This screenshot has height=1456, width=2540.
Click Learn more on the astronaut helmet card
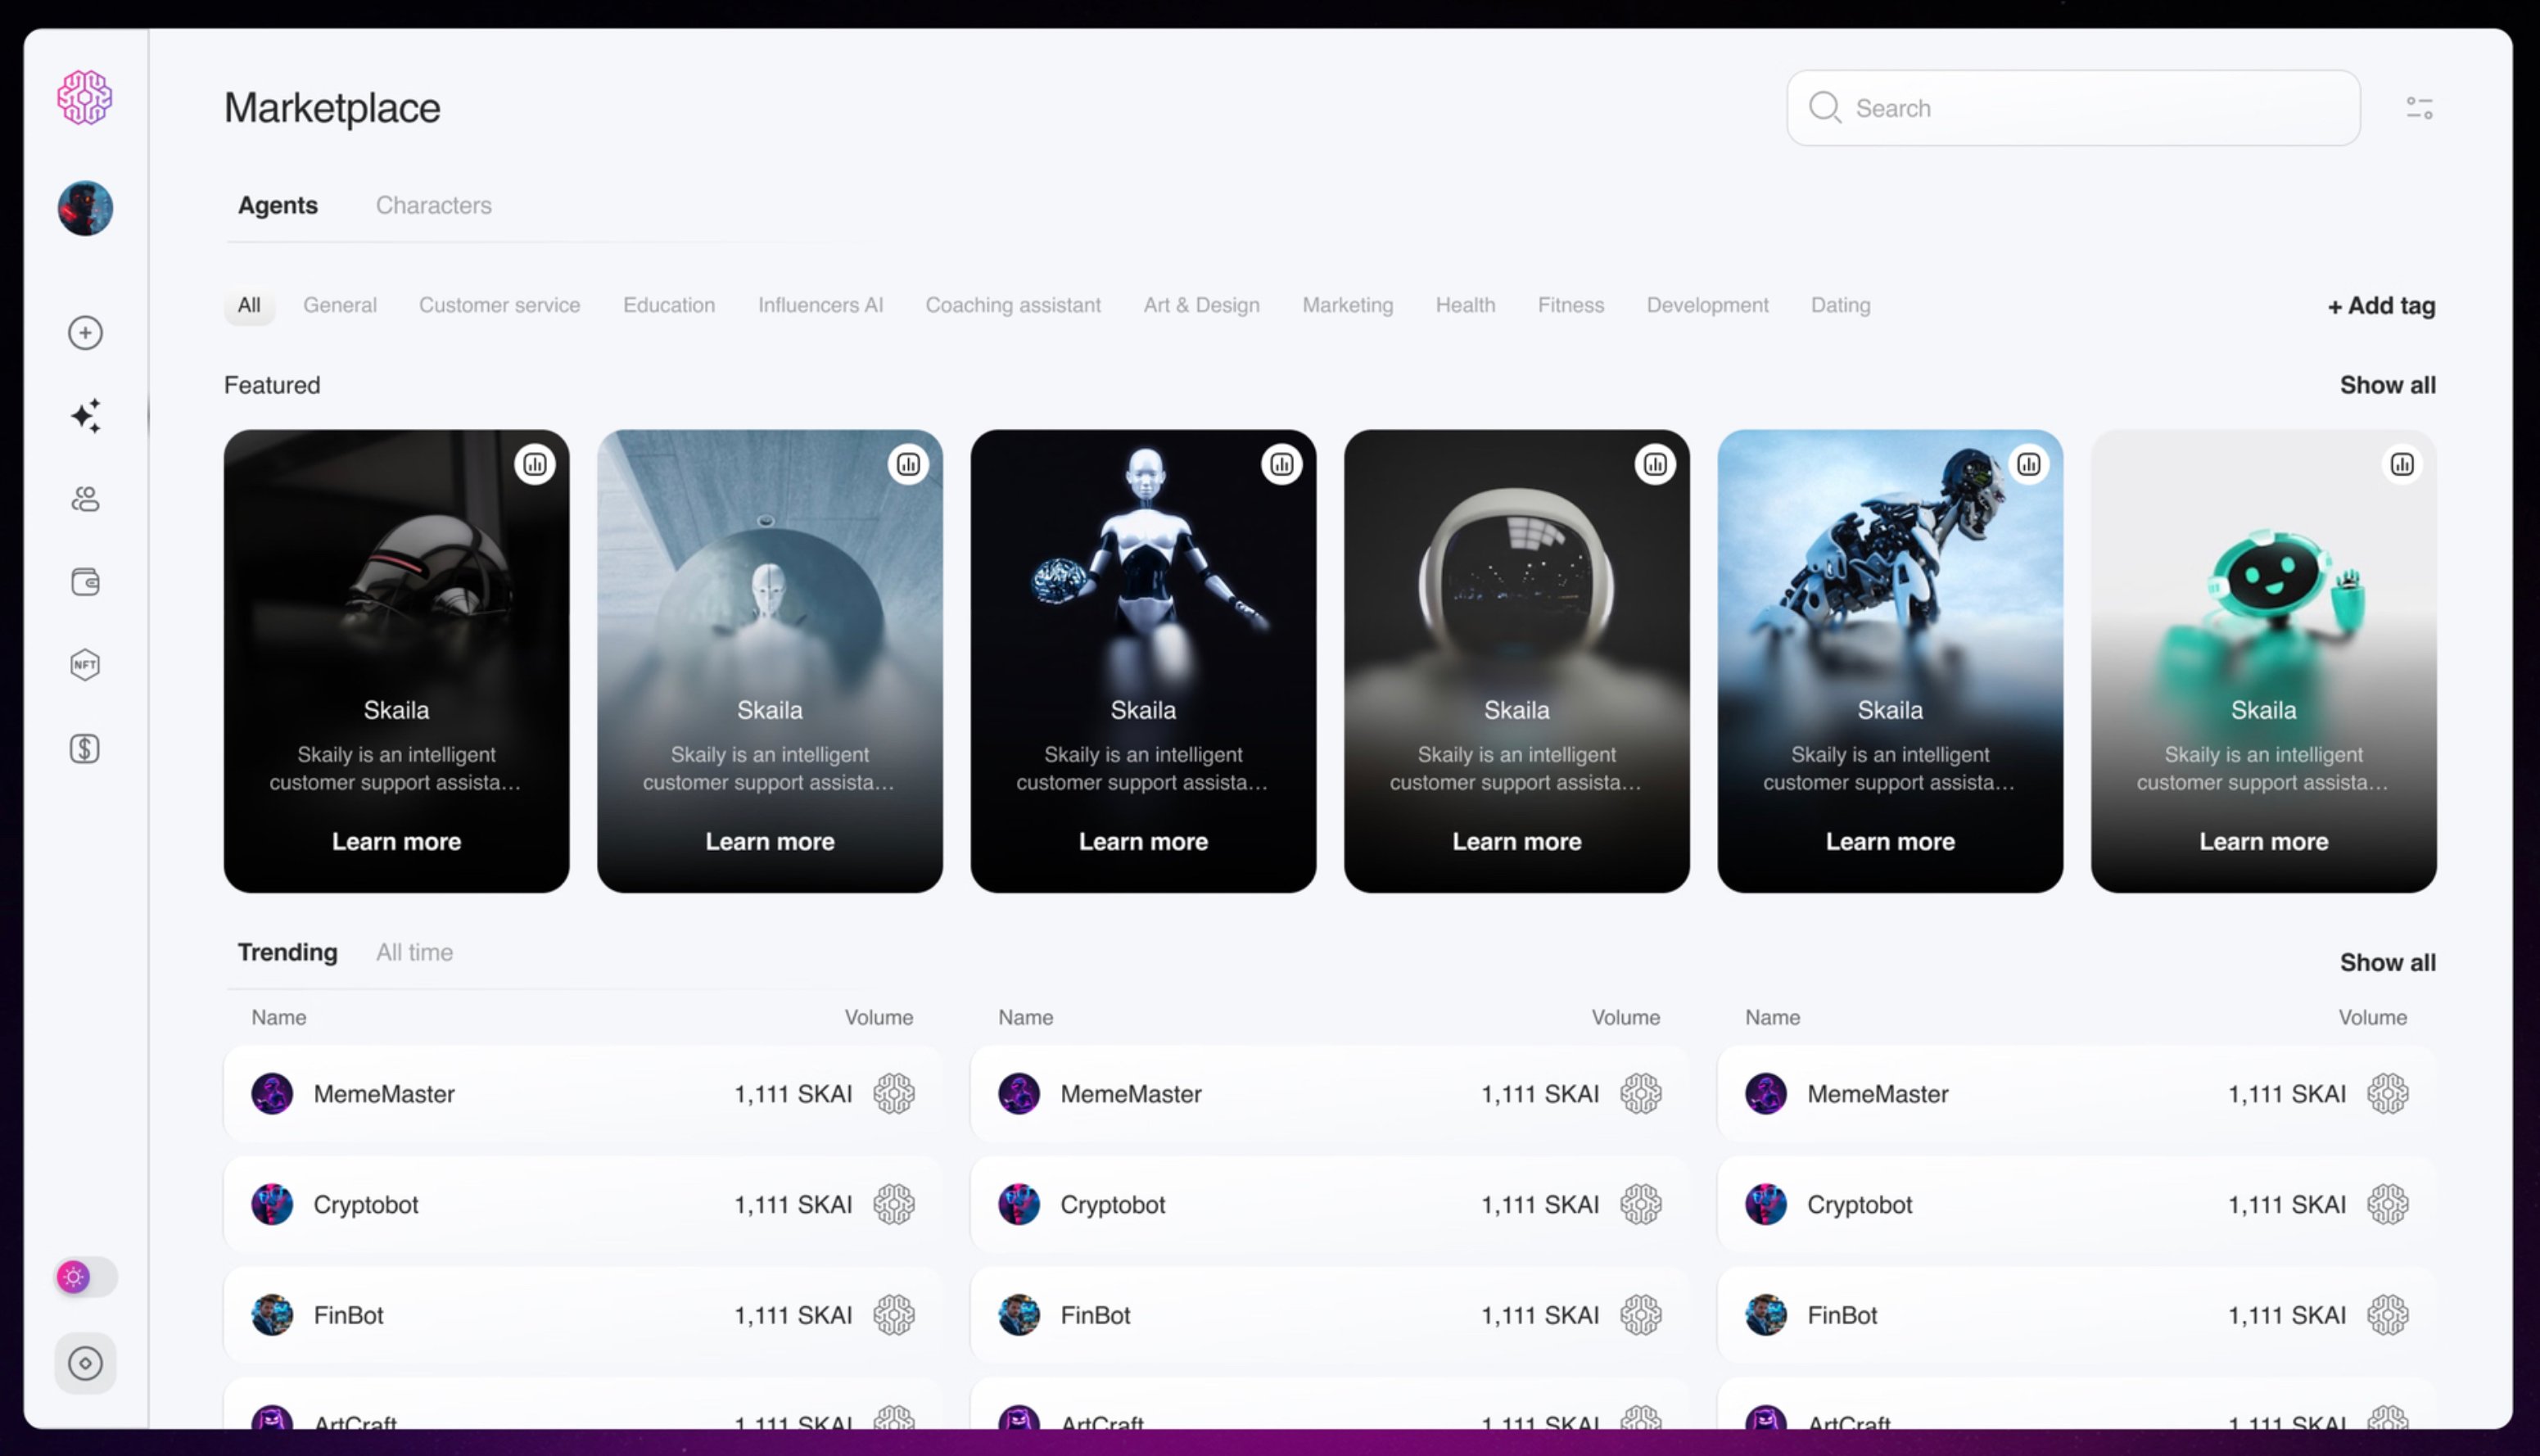tap(1516, 842)
